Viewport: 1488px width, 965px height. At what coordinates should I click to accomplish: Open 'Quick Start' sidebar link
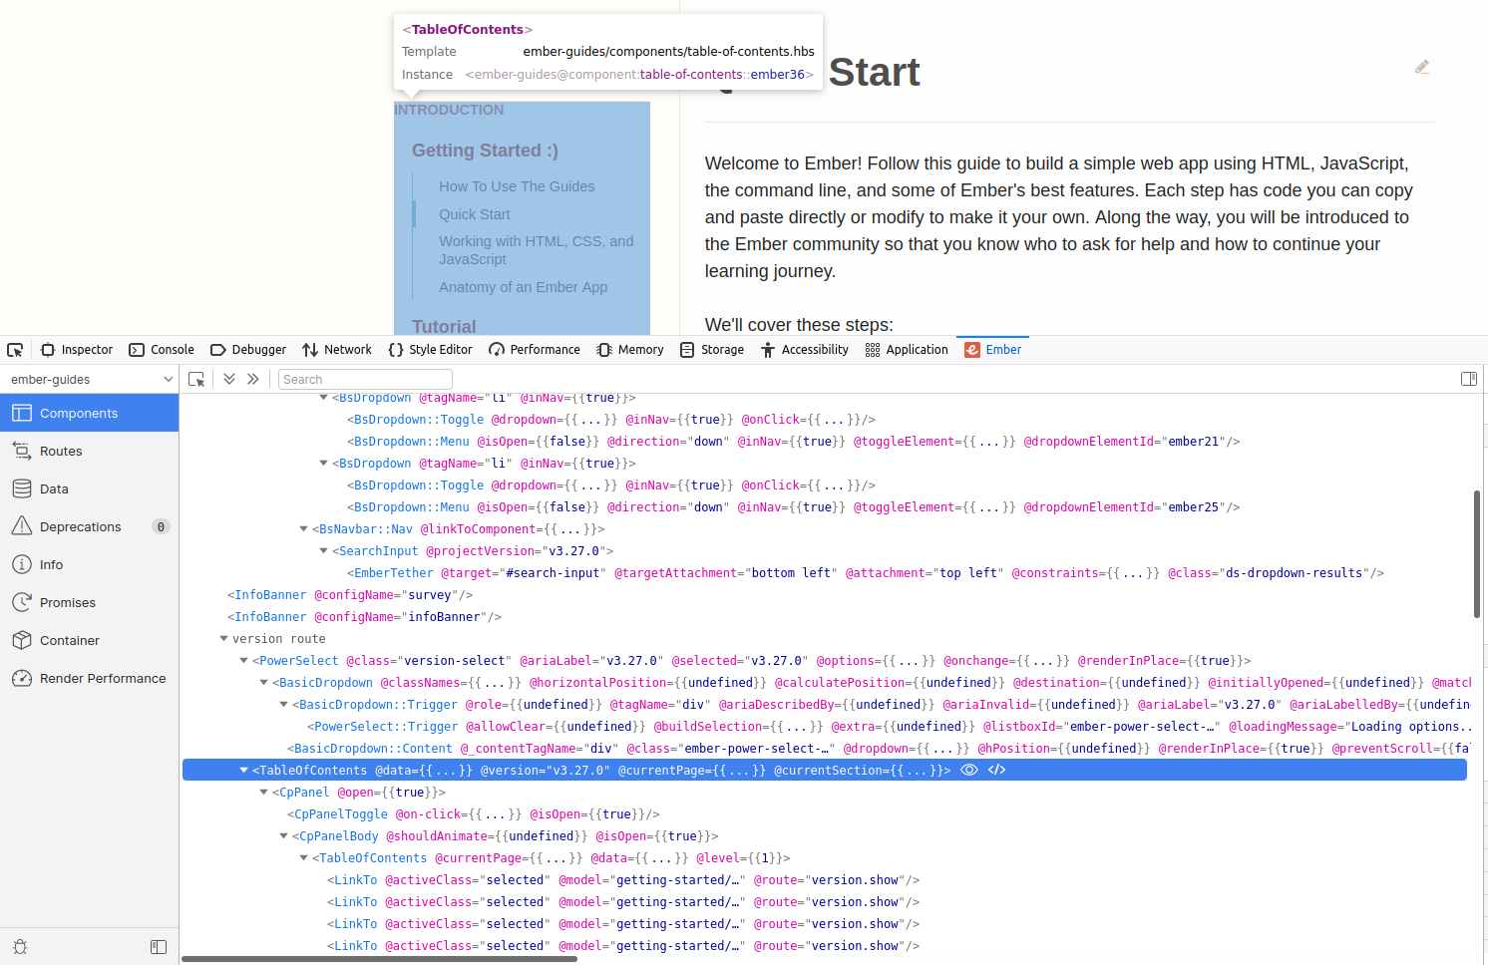[475, 214]
